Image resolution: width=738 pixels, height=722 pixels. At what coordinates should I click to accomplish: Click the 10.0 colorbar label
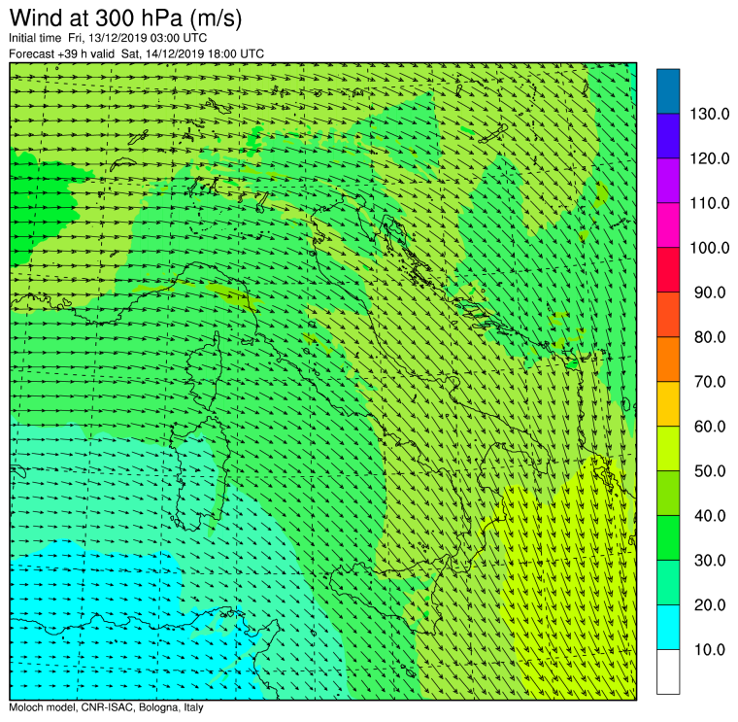click(x=710, y=649)
